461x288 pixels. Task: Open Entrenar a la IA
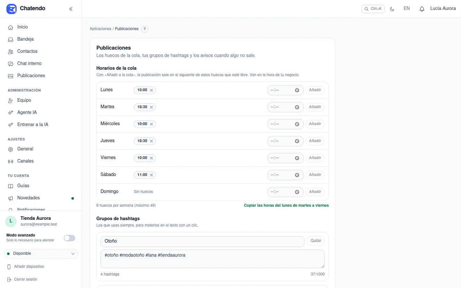tap(41, 125)
